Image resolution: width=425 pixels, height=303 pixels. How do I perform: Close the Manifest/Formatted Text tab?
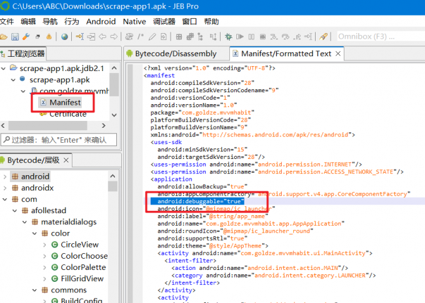click(x=338, y=54)
